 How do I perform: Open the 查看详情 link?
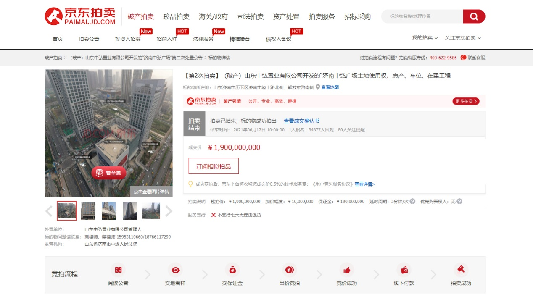(364, 184)
